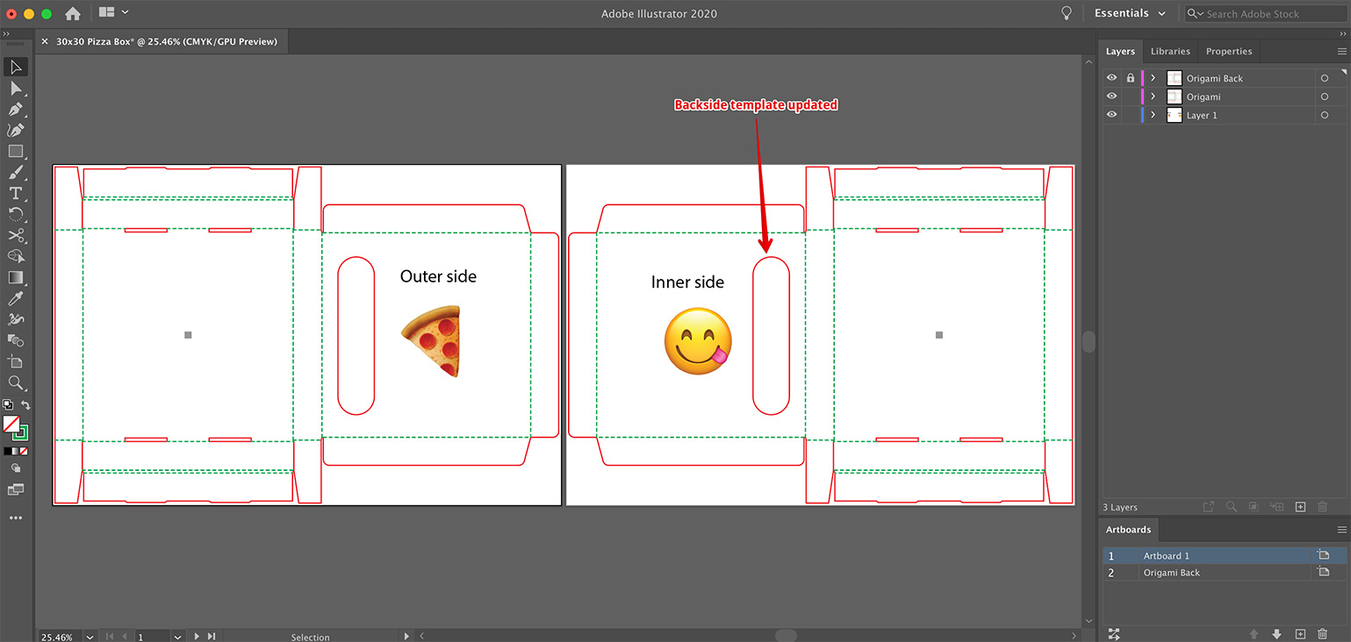This screenshot has width=1351, height=642.
Task: Target the Origami layer circle
Action: [x=1325, y=96]
